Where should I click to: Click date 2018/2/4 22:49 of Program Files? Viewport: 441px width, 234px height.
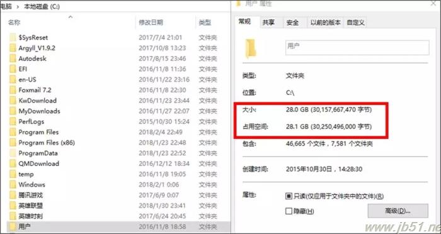tap(161, 132)
